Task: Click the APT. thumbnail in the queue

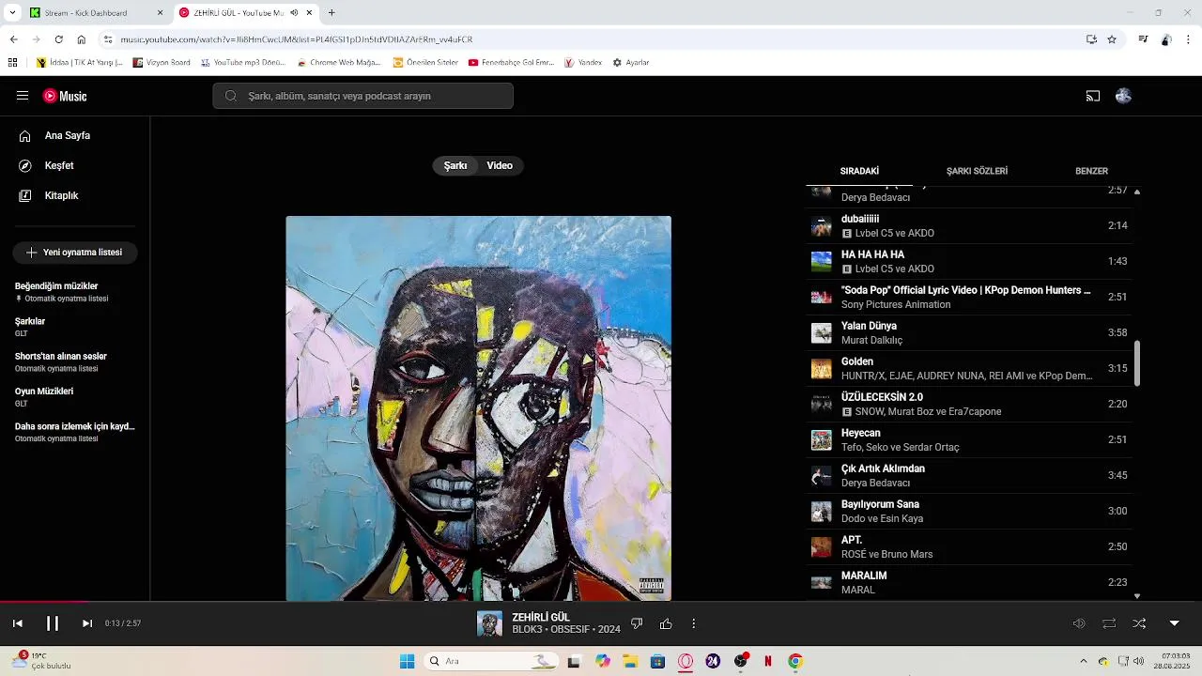Action: point(822,547)
